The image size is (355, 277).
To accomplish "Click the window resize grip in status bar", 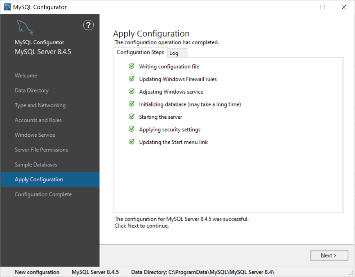I will click(x=351, y=273).
